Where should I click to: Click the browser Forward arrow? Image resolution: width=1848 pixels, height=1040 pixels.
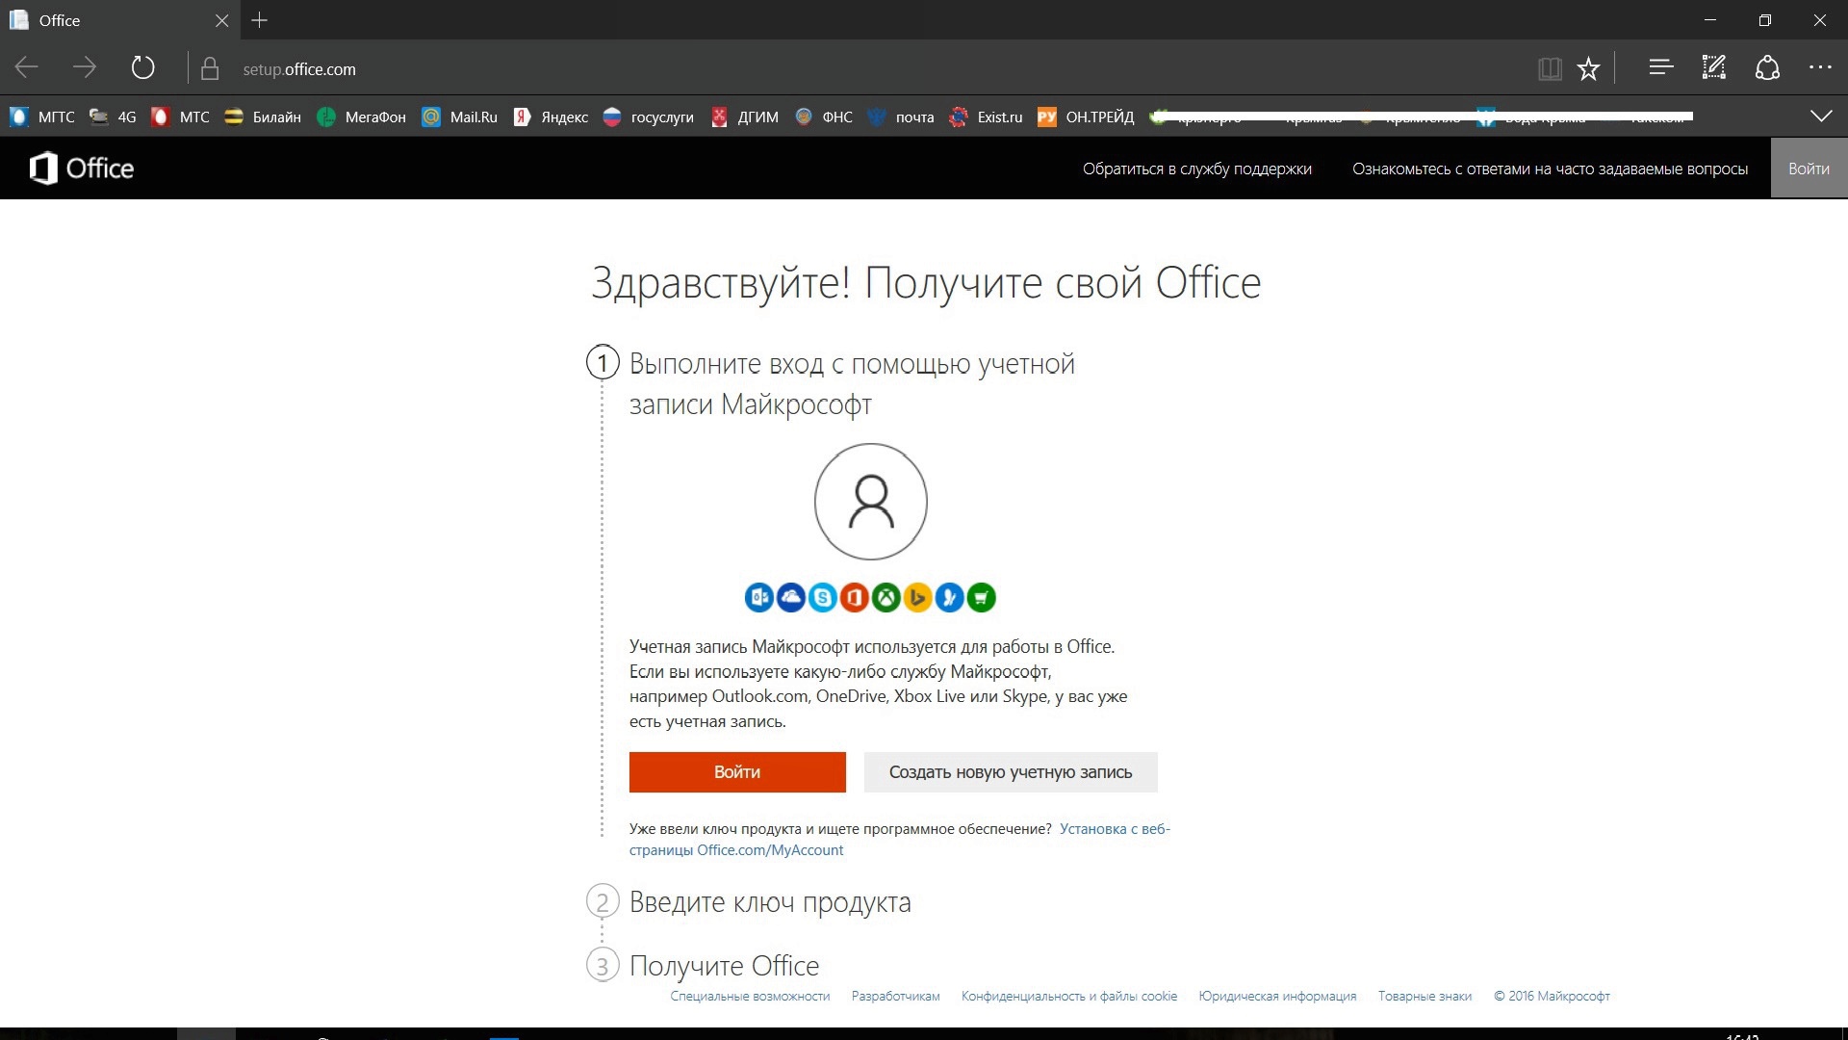click(x=85, y=67)
